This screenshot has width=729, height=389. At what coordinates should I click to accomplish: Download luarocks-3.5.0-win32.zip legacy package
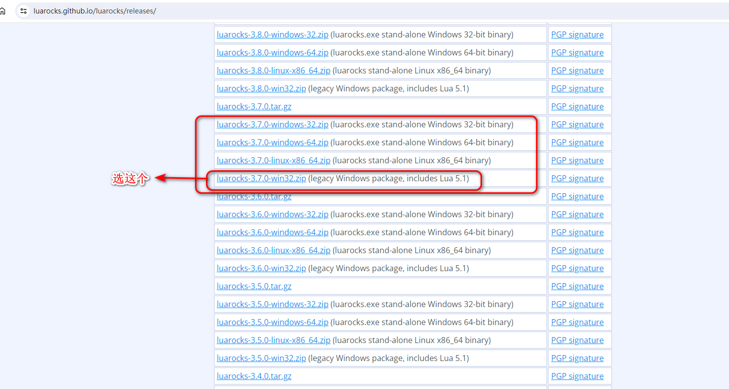pos(261,358)
